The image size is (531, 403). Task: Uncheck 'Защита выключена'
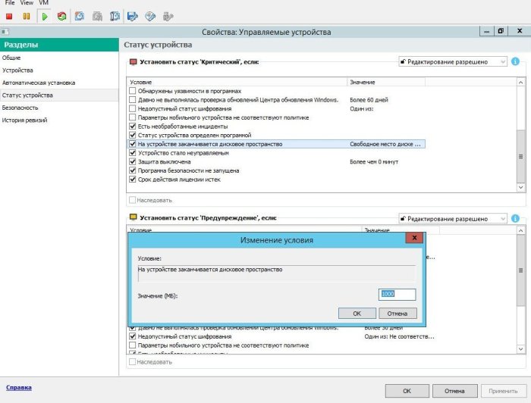pos(133,161)
